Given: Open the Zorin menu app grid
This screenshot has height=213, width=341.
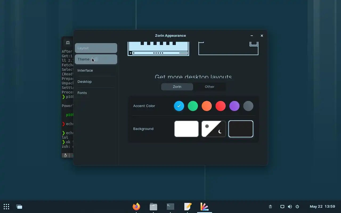Looking at the screenshot, I should 6,207.
